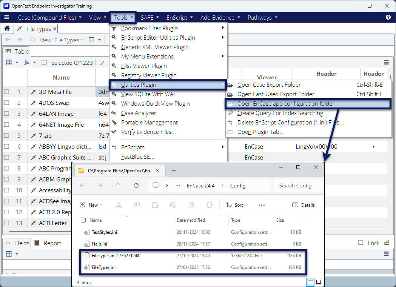Click the pencil edit icon
The width and height of the screenshot is (396, 287).
coord(102,63)
